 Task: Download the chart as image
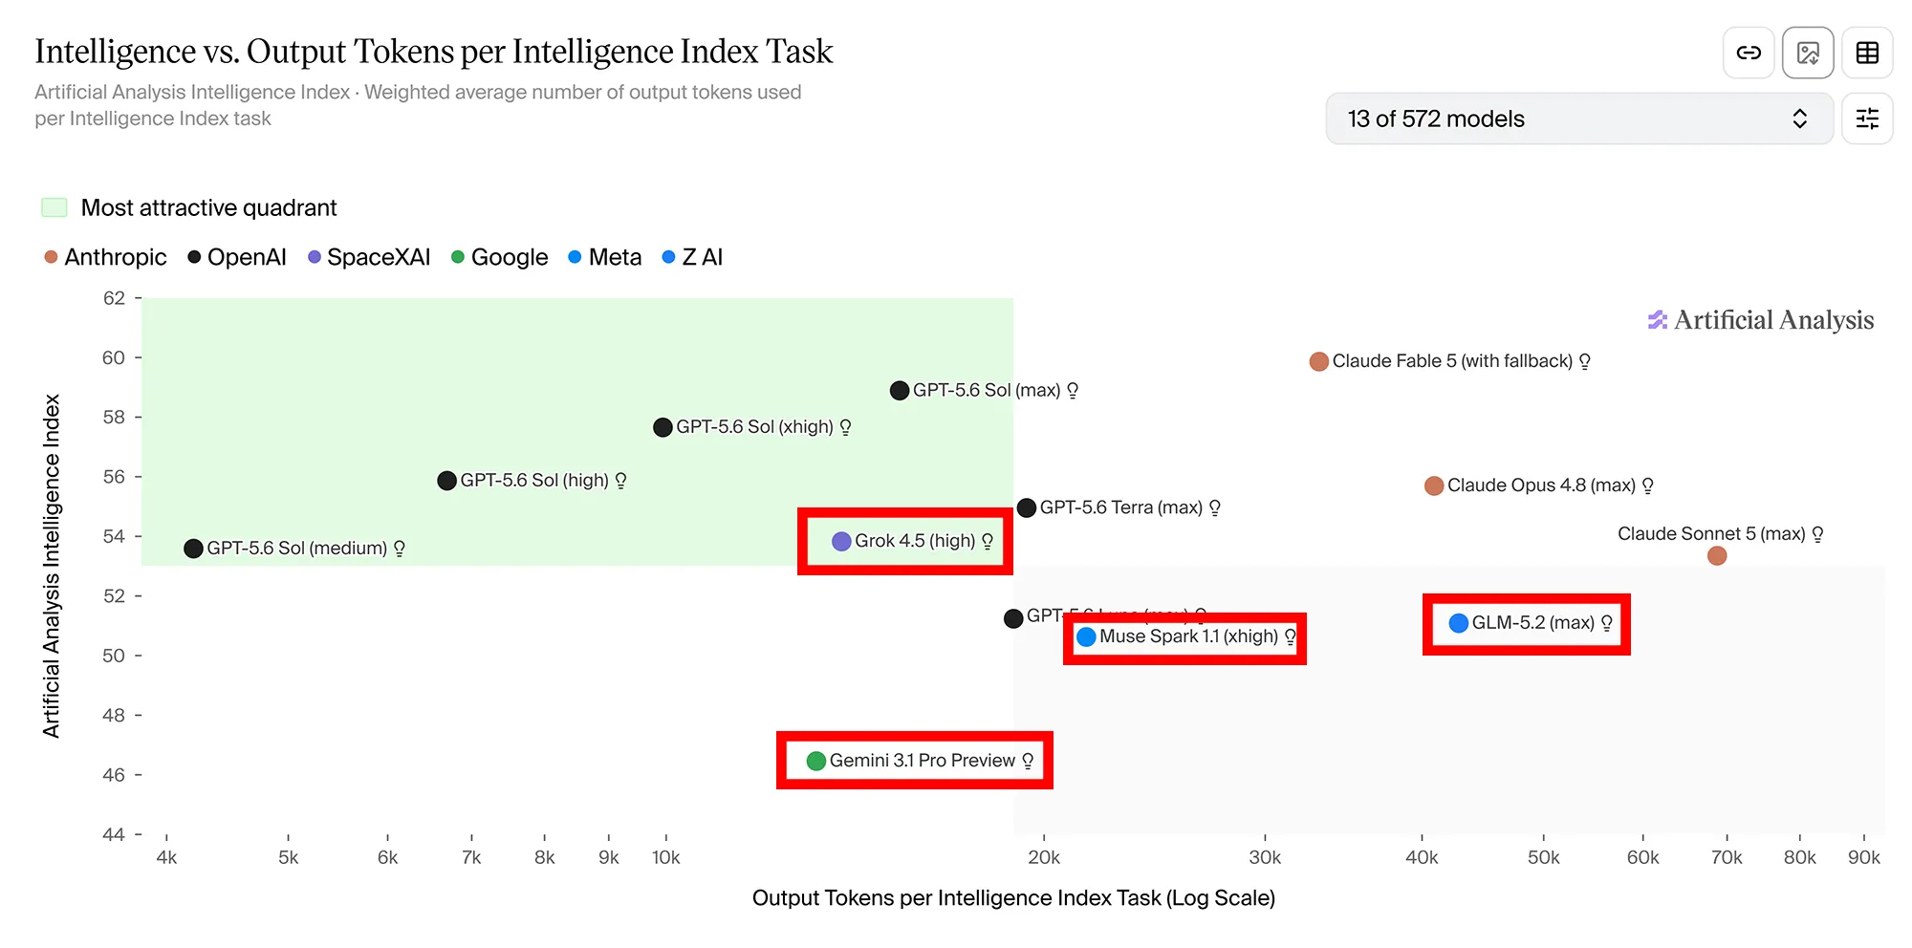(1808, 53)
